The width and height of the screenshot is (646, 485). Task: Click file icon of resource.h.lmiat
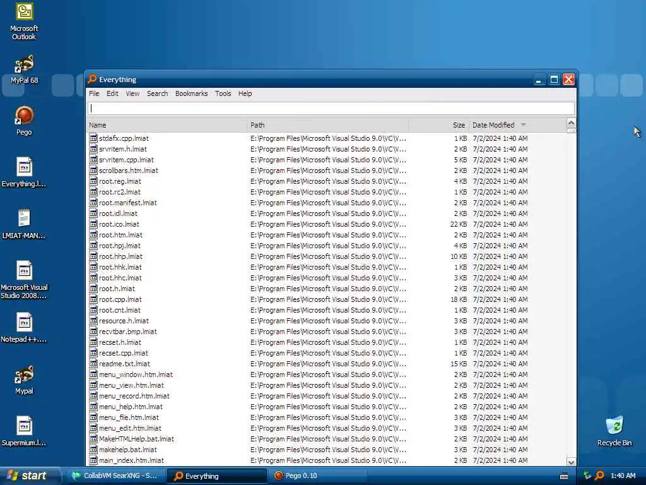pos(93,320)
